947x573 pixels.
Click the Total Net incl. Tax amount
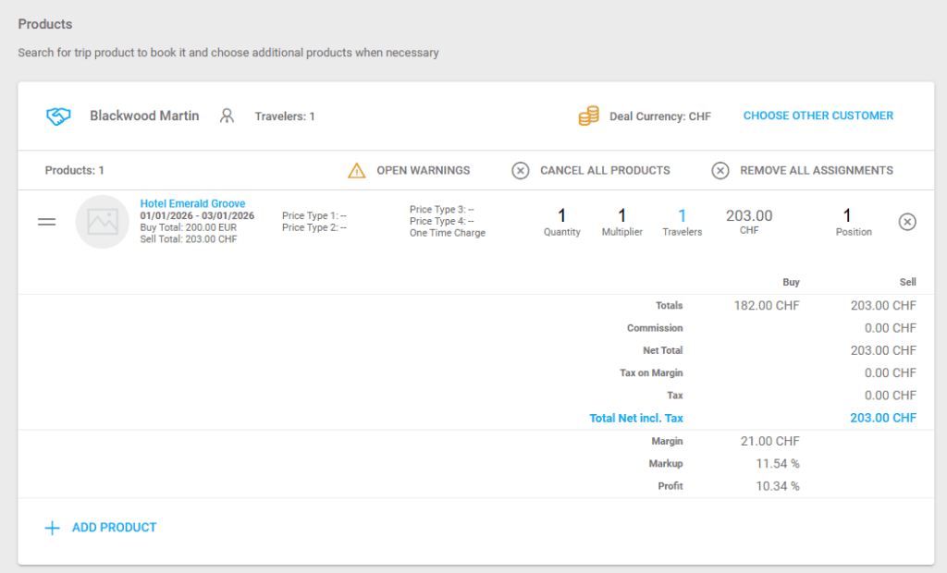tap(883, 418)
